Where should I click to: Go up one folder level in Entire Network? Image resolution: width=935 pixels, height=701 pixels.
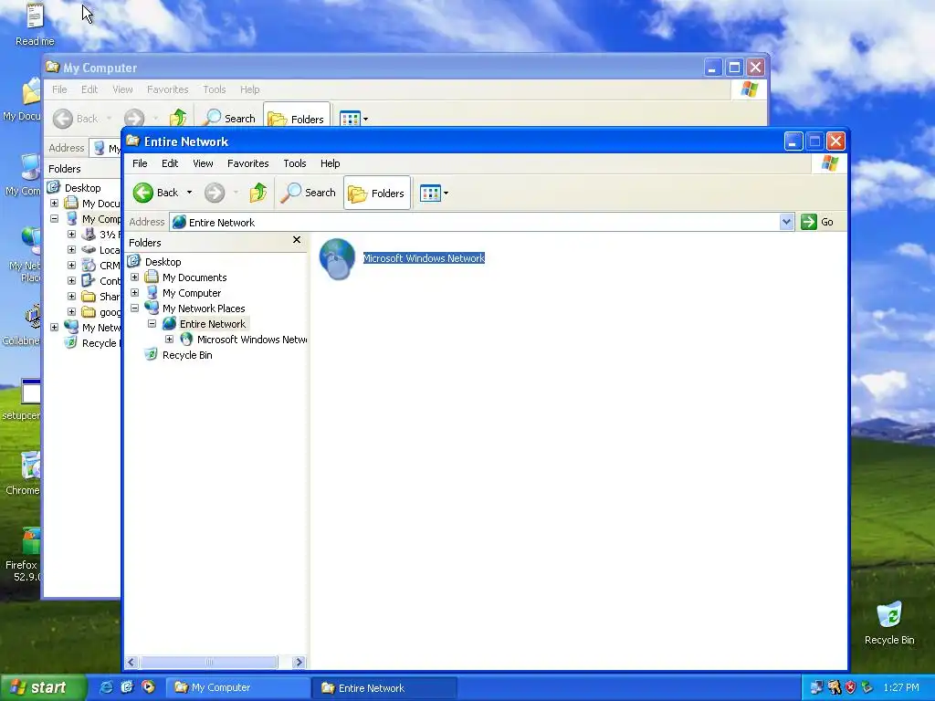point(257,193)
